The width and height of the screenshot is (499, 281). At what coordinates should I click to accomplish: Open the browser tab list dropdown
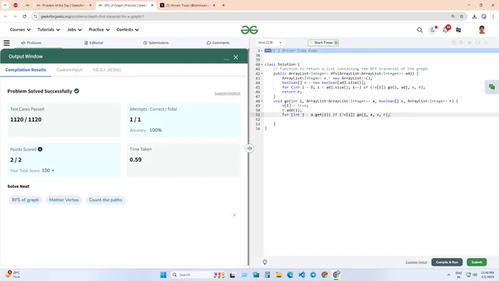click(5, 5)
